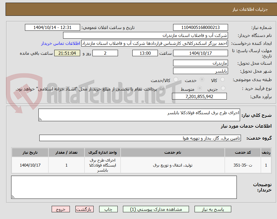Click service name تولید، انتقال و توزیع برق

point(173,165)
